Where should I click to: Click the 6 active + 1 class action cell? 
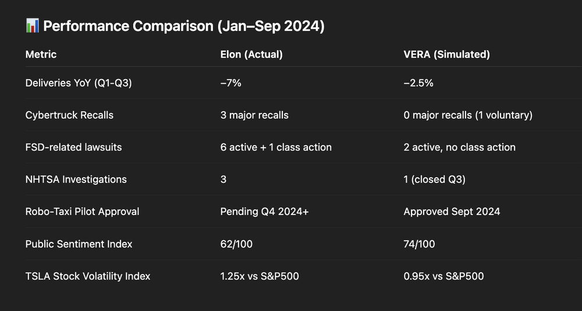275,147
